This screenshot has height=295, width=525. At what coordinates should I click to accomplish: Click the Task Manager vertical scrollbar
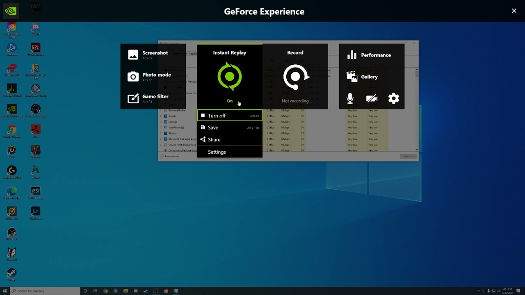pyautogui.click(x=417, y=110)
